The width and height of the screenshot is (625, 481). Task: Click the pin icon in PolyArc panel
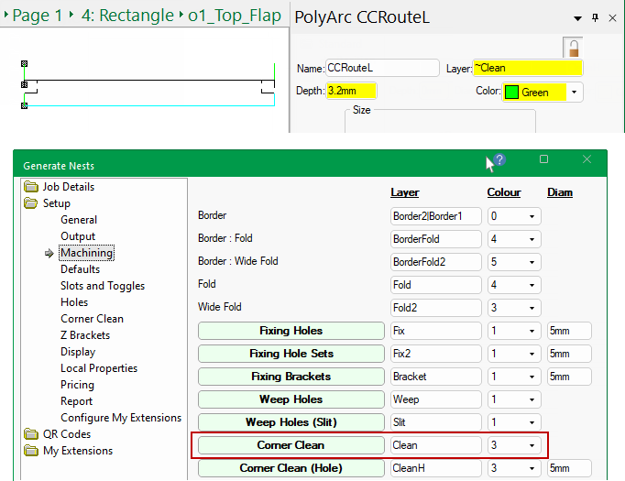click(595, 17)
